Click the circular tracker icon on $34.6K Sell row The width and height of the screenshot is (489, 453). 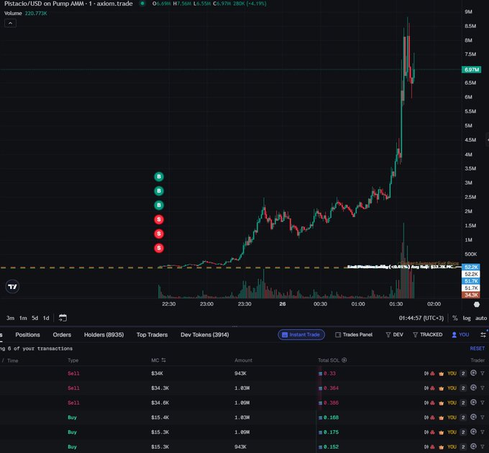pyautogui.click(x=473, y=402)
